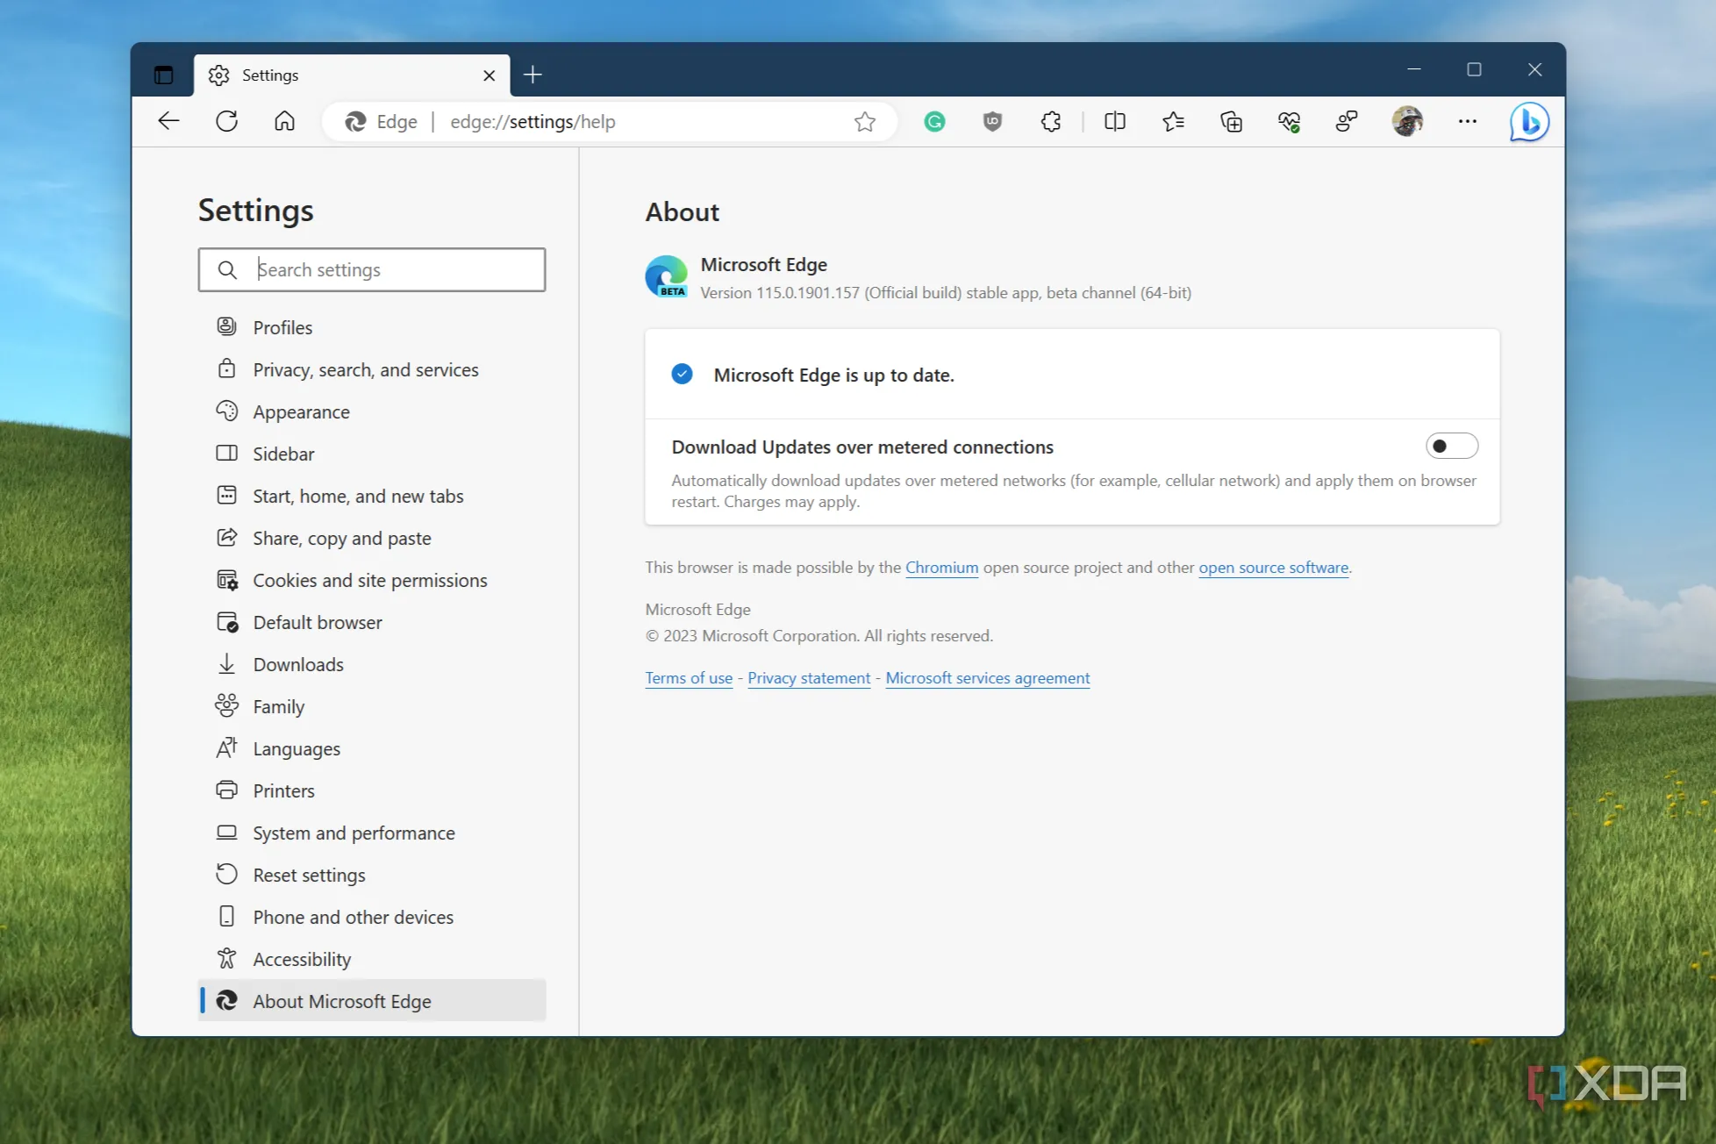Open Downloads settings
This screenshot has width=1716, height=1144.
click(372, 664)
